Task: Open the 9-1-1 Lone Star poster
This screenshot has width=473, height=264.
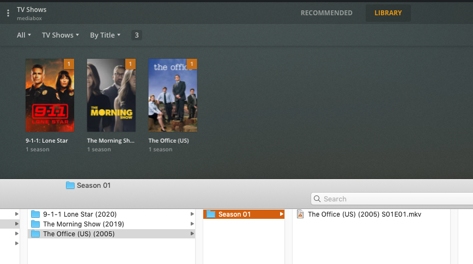Action: [50, 95]
